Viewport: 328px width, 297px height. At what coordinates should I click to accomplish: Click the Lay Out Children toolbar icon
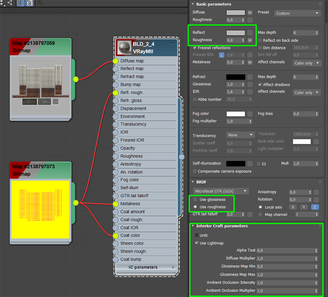click(x=10, y=3)
